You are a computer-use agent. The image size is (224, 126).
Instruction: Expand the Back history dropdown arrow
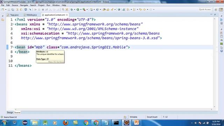[147, 9]
